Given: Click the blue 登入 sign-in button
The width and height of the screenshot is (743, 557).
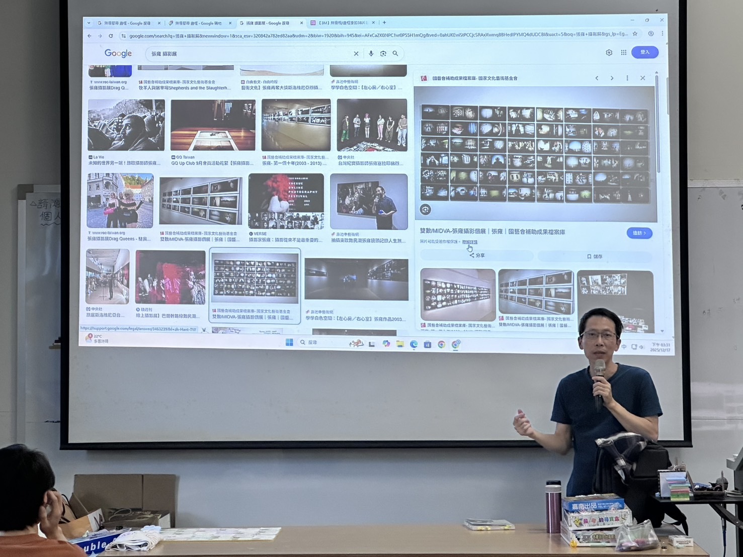Looking at the screenshot, I should tap(645, 52).
